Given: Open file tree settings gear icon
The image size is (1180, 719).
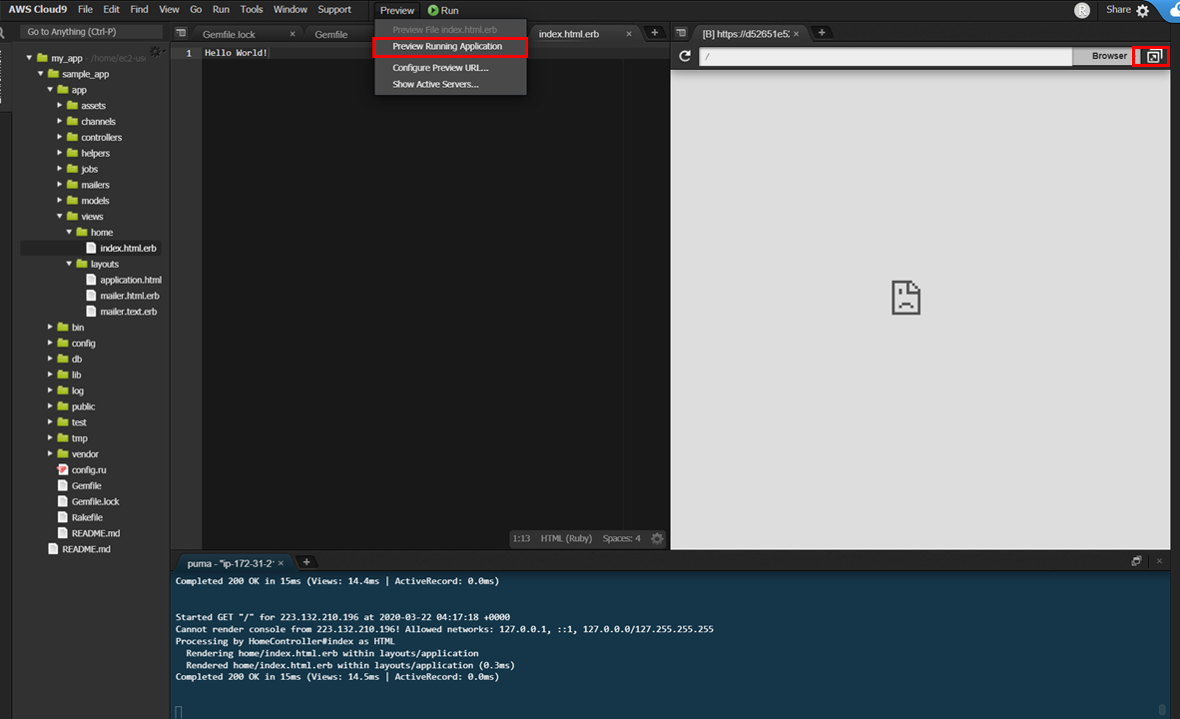Looking at the screenshot, I should tap(155, 52).
